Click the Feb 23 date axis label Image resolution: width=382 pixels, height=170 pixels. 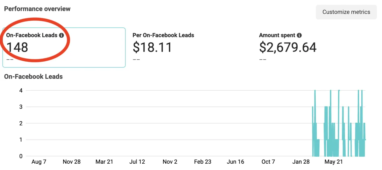tap(203, 162)
